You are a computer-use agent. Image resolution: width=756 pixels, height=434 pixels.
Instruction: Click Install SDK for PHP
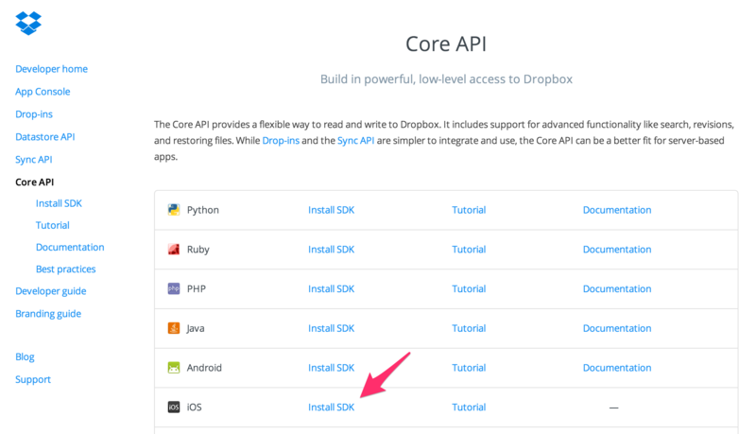[332, 288]
